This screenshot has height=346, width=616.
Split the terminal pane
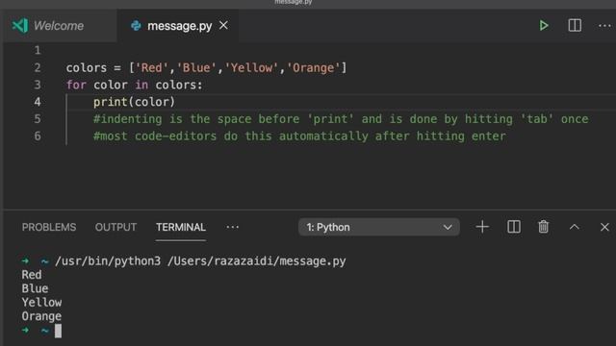coord(513,227)
